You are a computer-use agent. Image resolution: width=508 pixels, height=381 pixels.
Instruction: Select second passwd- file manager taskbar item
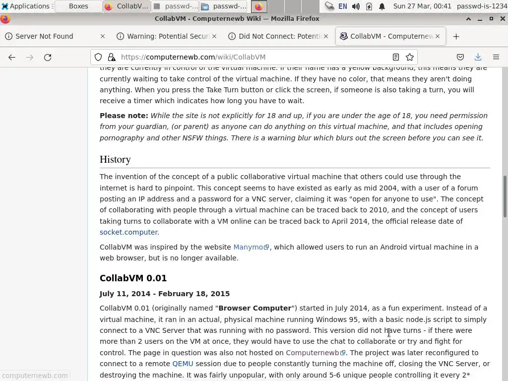224,6
